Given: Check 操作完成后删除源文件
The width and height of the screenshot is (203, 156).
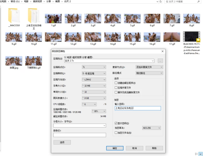Looking at the screenshot, I should (x=116, y=92).
